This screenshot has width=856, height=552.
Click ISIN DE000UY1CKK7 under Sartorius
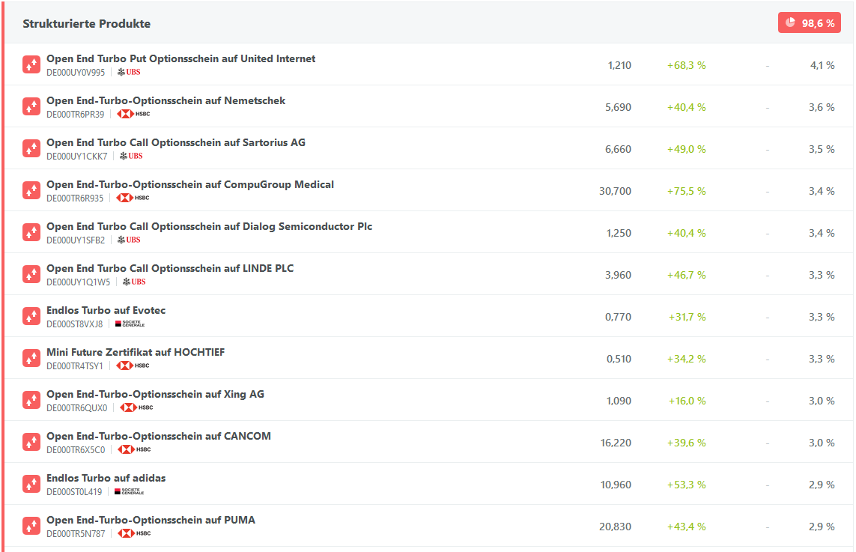tap(76, 157)
